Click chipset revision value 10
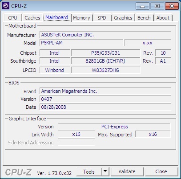 click(163, 53)
